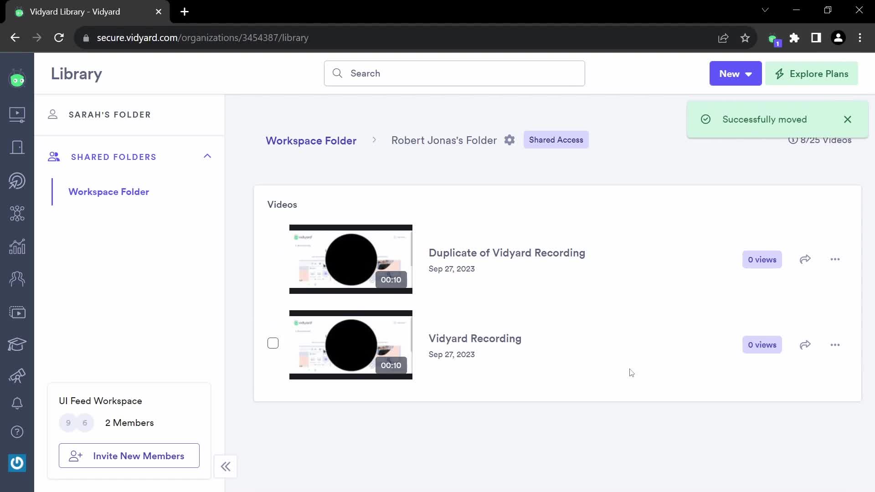Go to Workspace Folder breadcrumb link

(311, 140)
